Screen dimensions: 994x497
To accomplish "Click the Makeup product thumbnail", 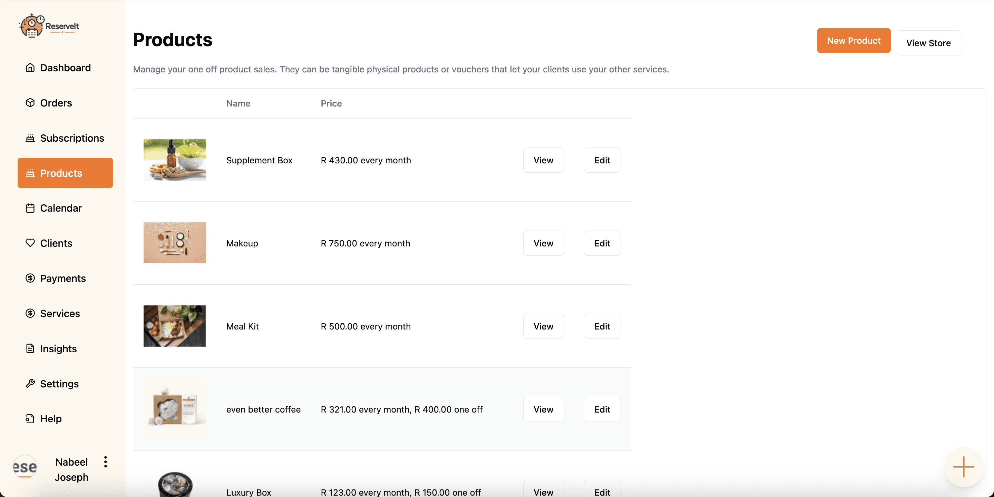I will click(x=175, y=243).
